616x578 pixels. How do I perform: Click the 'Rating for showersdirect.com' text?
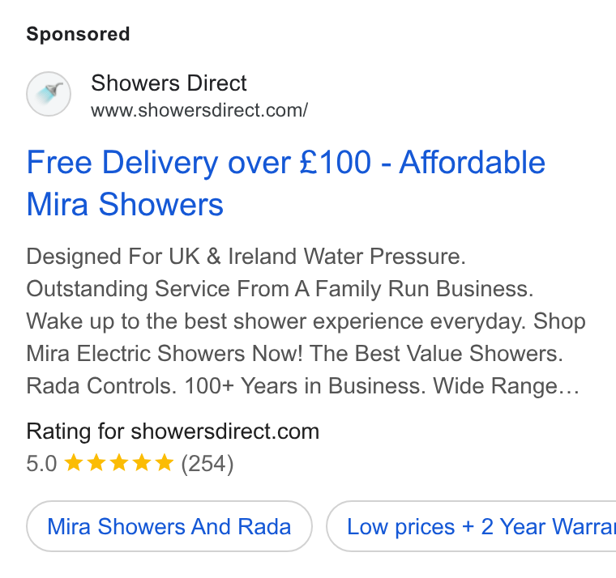(173, 431)
